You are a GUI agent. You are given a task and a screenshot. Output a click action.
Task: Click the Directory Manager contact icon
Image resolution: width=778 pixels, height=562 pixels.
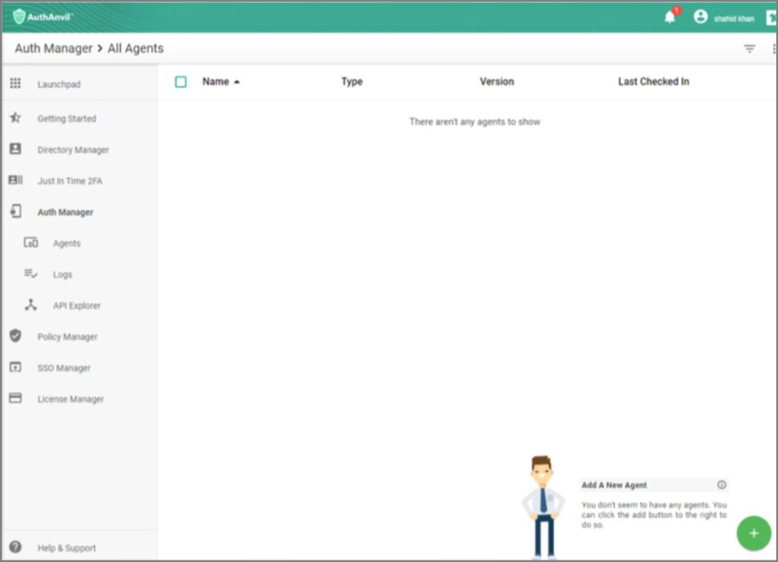[15, 149]
